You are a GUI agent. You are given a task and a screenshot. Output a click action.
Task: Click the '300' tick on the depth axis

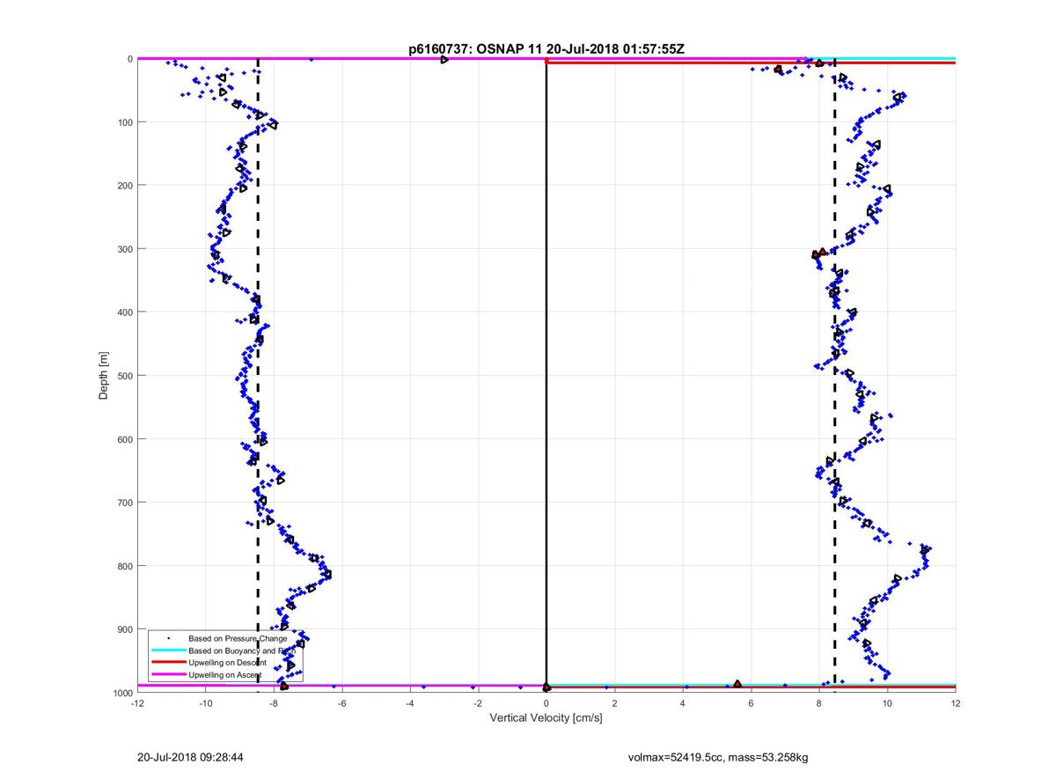click(125, 249)
